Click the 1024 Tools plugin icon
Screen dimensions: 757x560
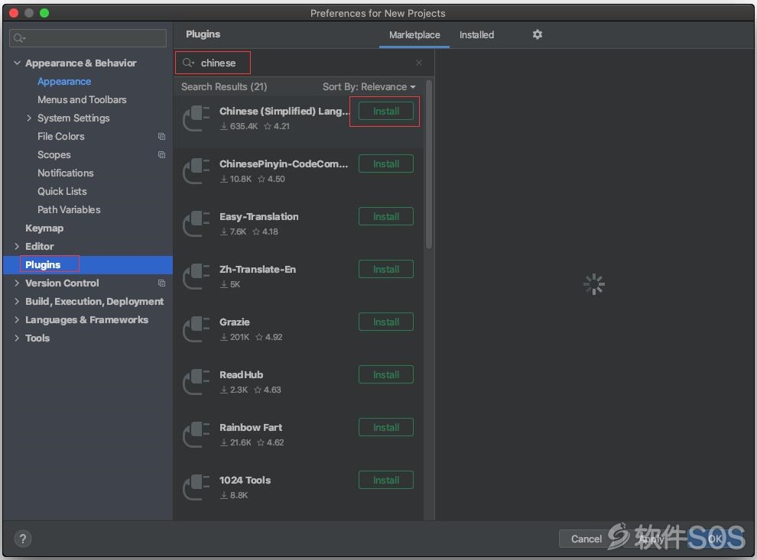pyautogui.click(x=197, y=487)
